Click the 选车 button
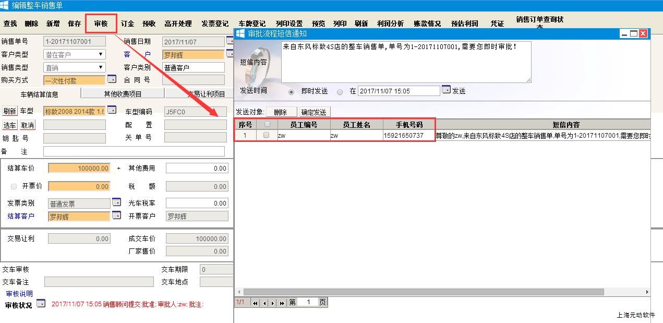This screenshot has height=323, width=663. coord(10,125)
